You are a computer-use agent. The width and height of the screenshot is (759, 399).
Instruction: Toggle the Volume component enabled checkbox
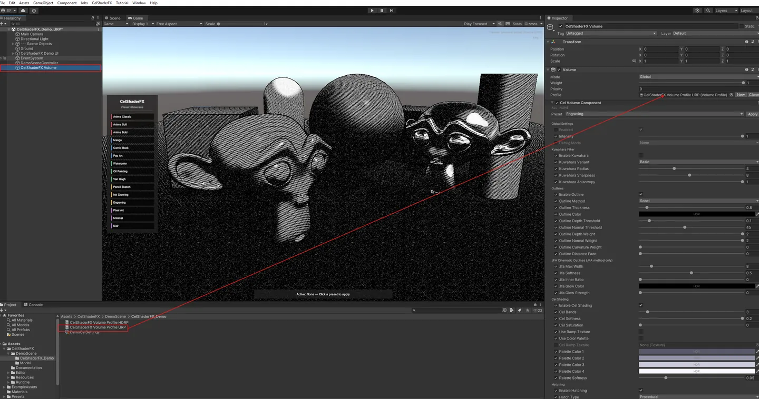(559, 69)
